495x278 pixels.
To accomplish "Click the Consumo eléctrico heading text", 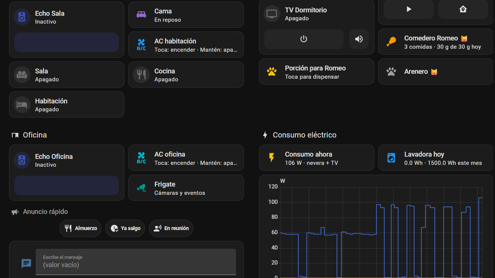I will click(305, 135).
